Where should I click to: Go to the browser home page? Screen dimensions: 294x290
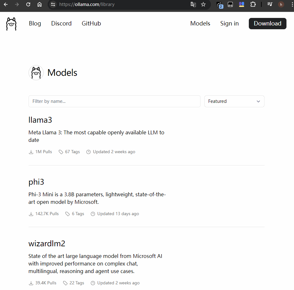coord(40,4)
